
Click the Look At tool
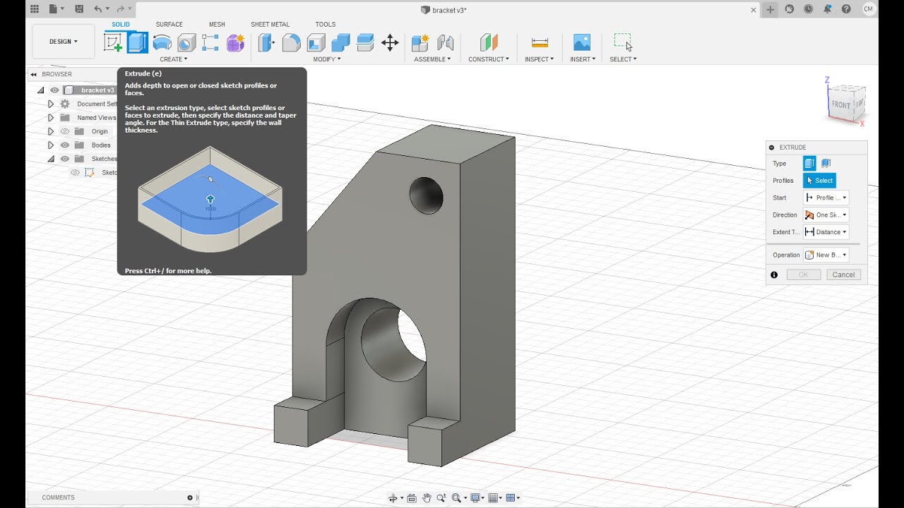click(412, 498)
